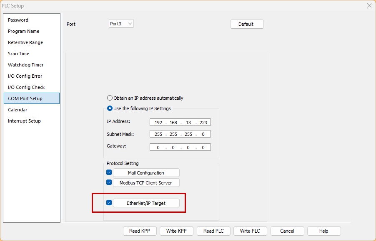Open Modbus TCP Client-Server settings
376x241 pixels.
tap(146, 183)
